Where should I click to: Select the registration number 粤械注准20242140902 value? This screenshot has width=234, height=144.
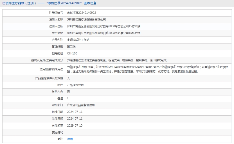click(x=81, y=13)
